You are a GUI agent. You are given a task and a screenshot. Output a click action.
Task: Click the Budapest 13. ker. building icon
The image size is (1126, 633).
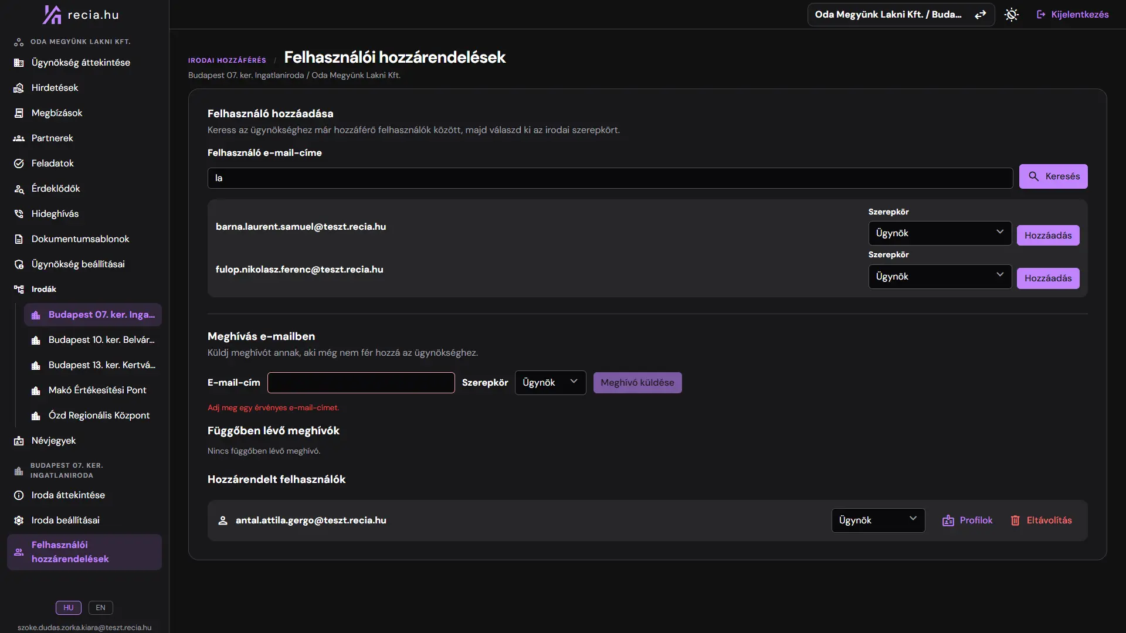coord(36,365)
